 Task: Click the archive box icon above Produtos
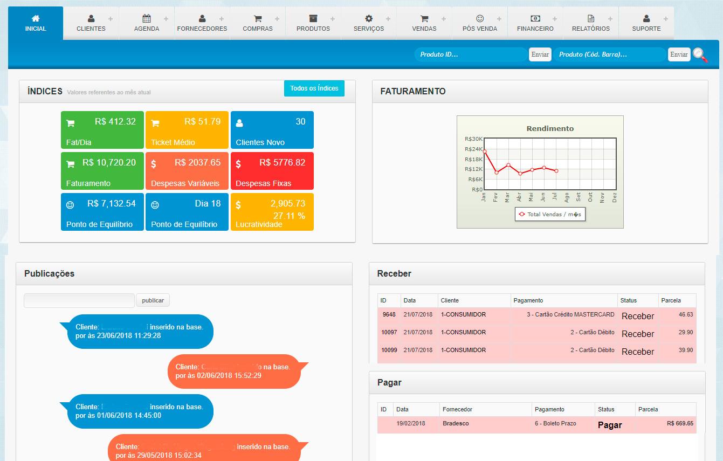pyautogui.click(x=313, y=18)
